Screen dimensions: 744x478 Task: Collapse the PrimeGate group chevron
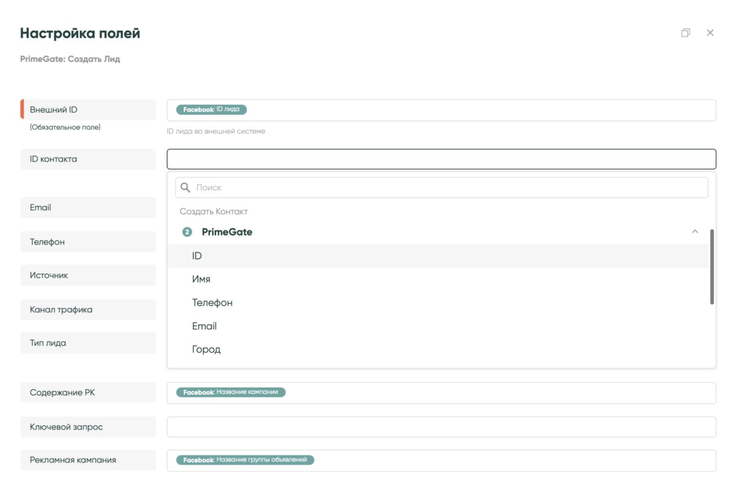(694, 231)
